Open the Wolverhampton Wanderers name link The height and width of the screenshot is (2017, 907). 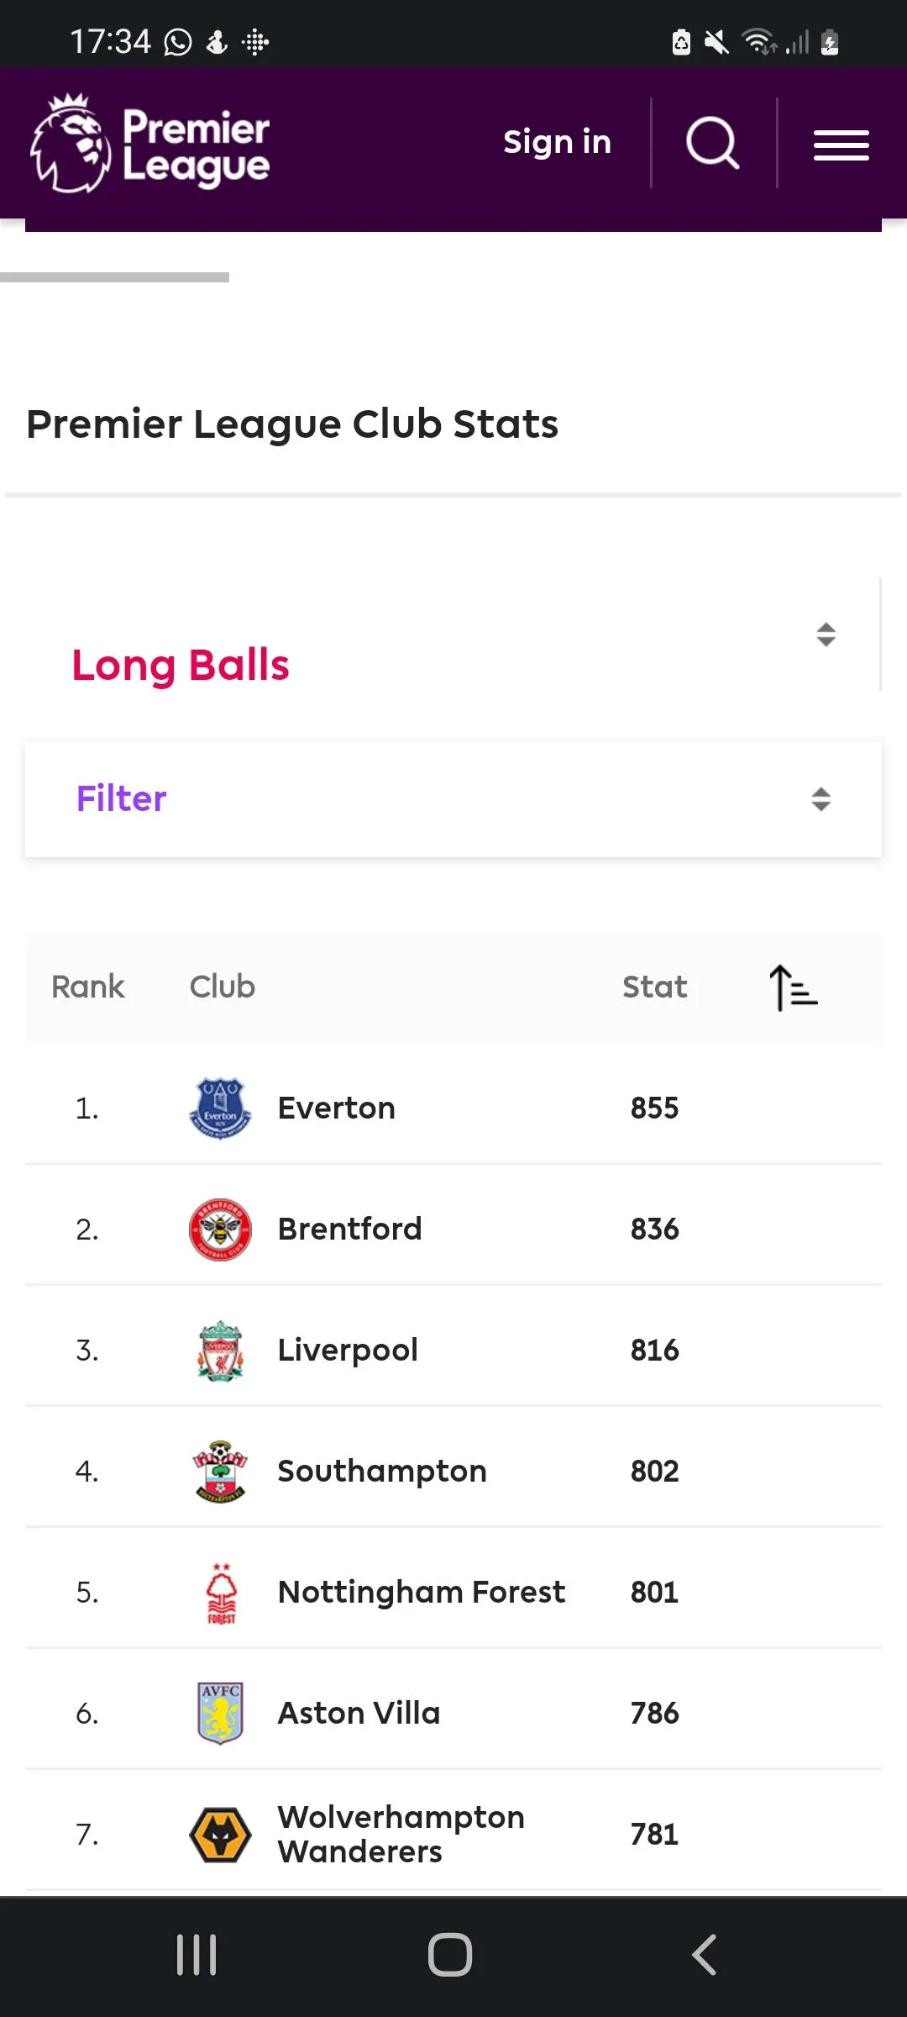[x=401, y=1834]
